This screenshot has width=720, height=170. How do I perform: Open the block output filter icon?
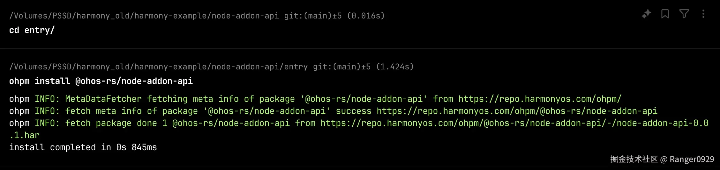[684, 14]
